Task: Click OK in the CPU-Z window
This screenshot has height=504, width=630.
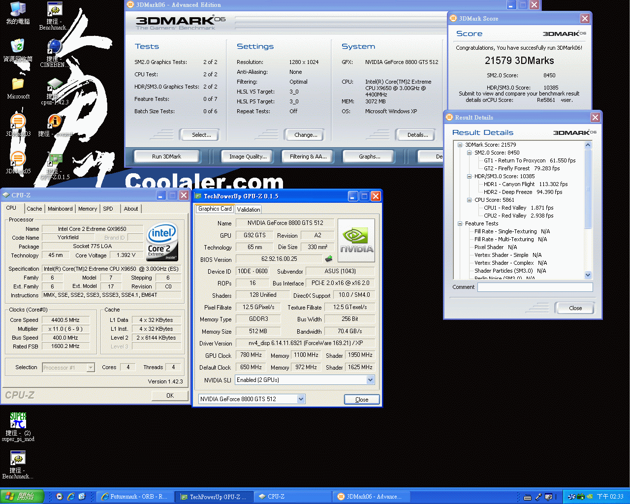Action: coord(170,395)
